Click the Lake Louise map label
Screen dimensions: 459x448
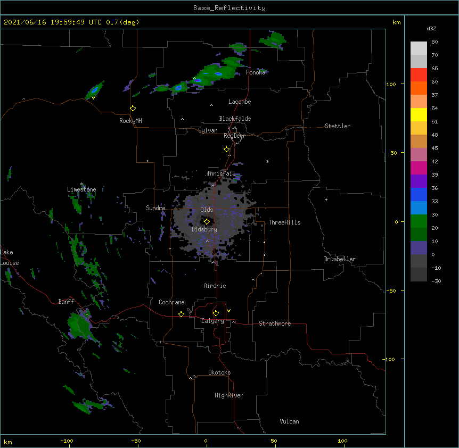(x=10, y=258)
